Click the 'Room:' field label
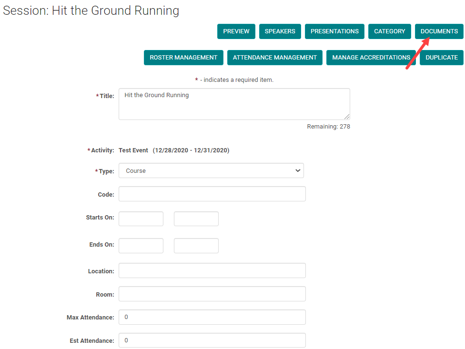This screenshot has height=349, width=465. (105, 295)
